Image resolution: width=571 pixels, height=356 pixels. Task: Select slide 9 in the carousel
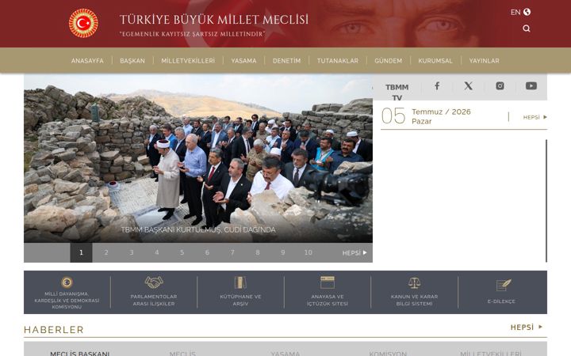[x=283, y=252]
